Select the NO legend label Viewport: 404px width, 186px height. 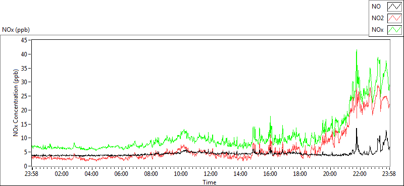coord(376,7)
